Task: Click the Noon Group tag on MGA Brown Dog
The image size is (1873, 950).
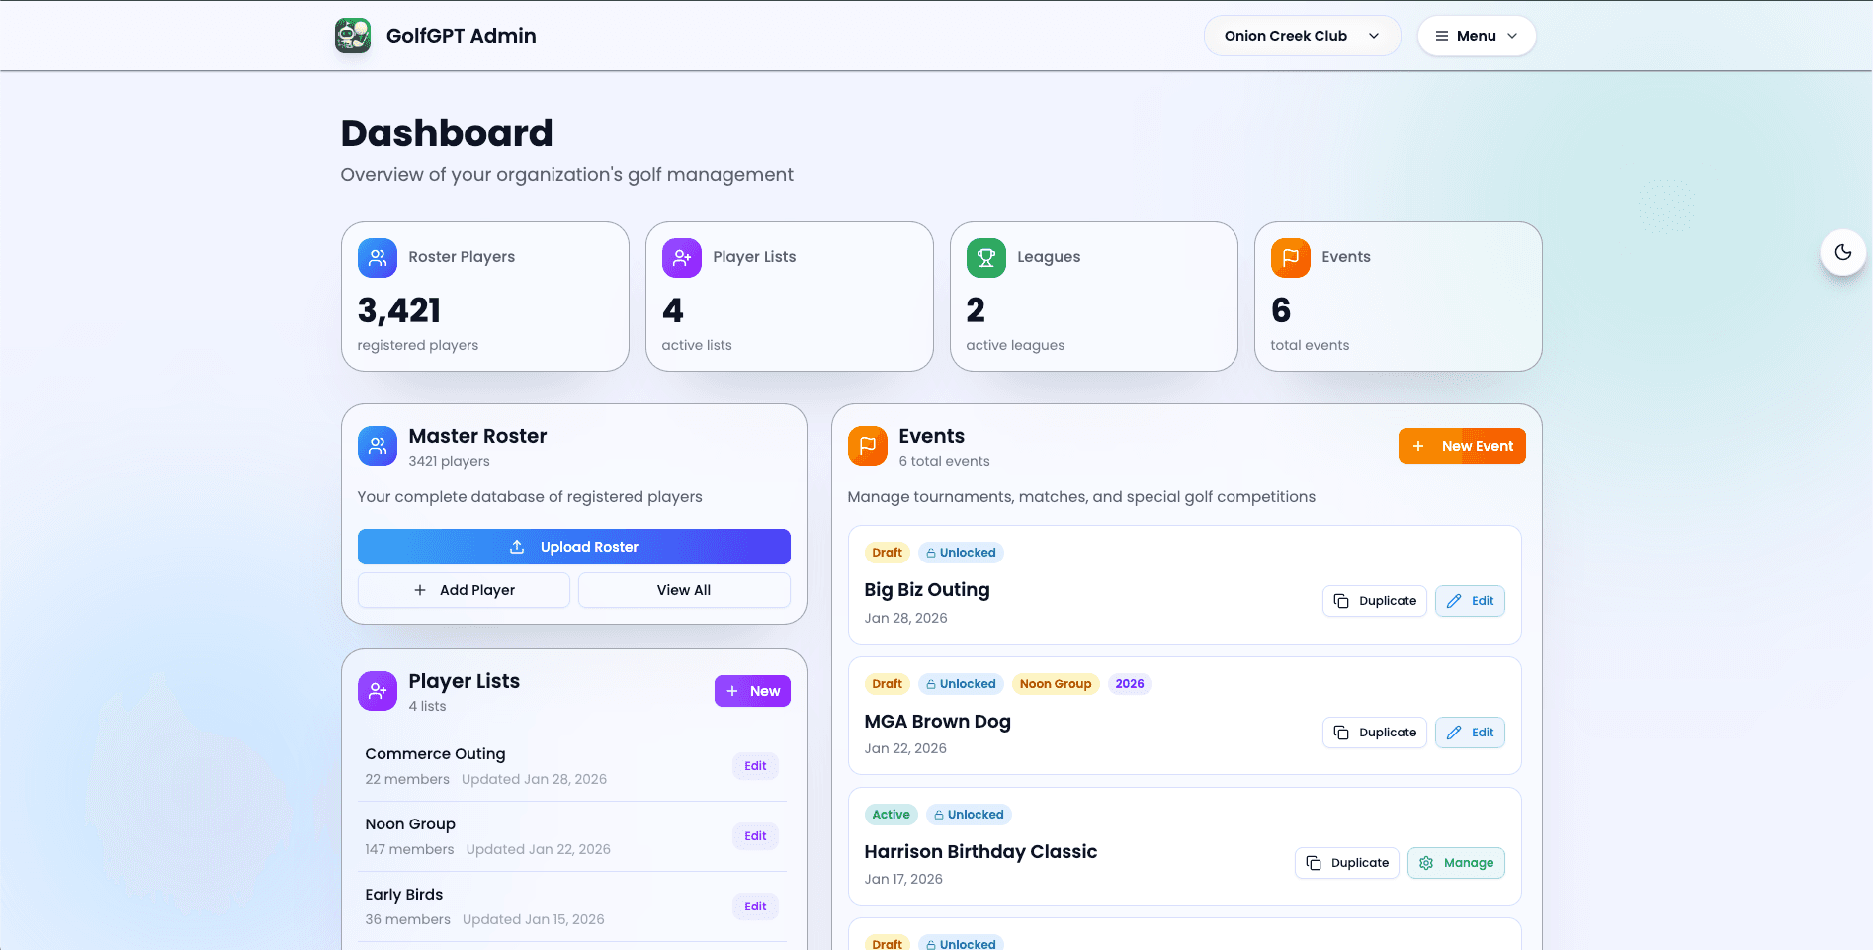Action: [1055, 683]
